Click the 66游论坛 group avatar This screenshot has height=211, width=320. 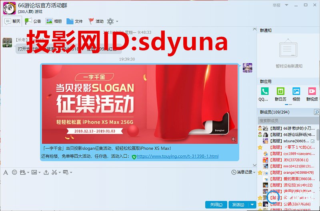pyautogui.click(x=9, y=8)
